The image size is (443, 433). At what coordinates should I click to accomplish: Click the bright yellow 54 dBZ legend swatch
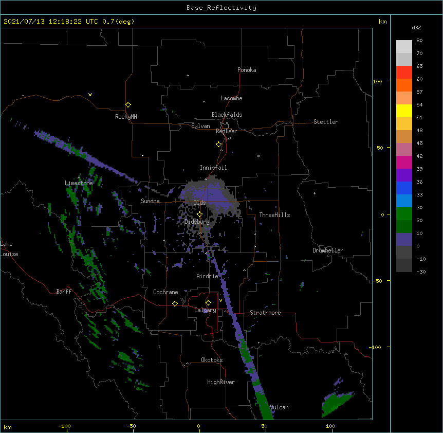(404, 111)
